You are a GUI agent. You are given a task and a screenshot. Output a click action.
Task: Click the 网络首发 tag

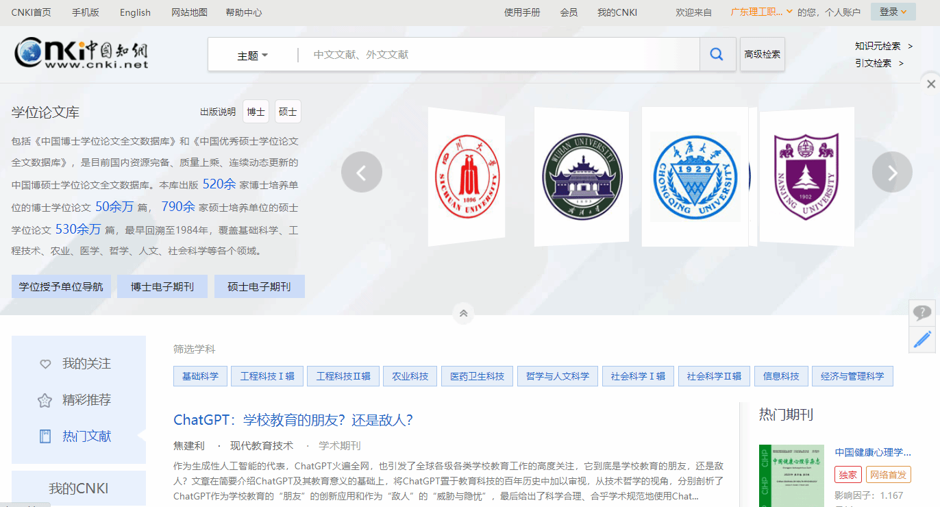889,474
